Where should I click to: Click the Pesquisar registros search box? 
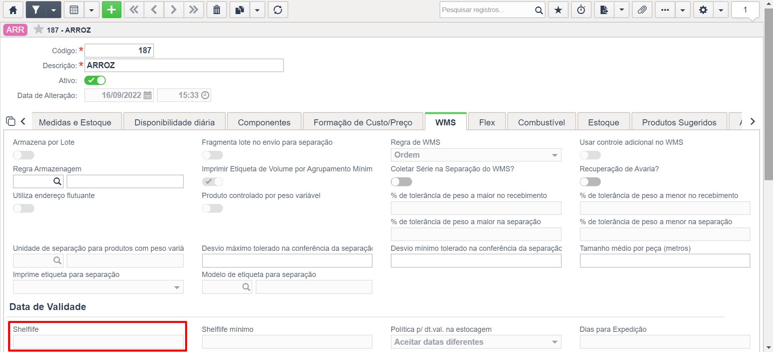[x=486, y=10]
